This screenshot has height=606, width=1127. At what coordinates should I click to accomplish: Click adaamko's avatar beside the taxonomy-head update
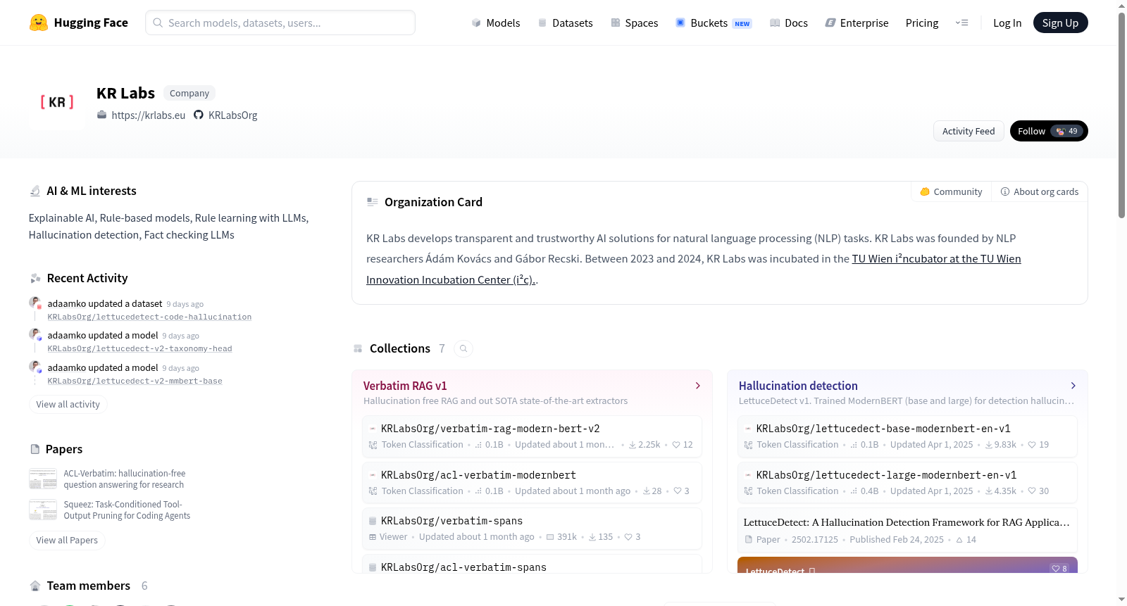click(x=35, y=334)
